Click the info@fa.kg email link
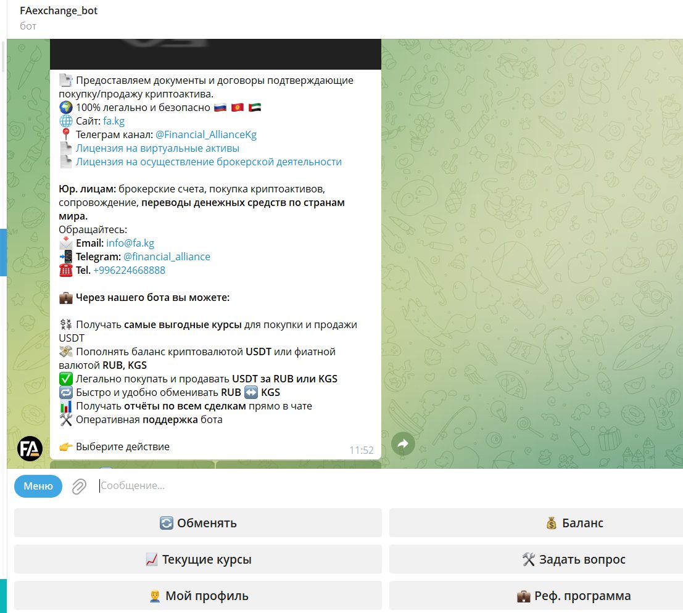Viewport: 683px width, 613px height. point(130,243)
